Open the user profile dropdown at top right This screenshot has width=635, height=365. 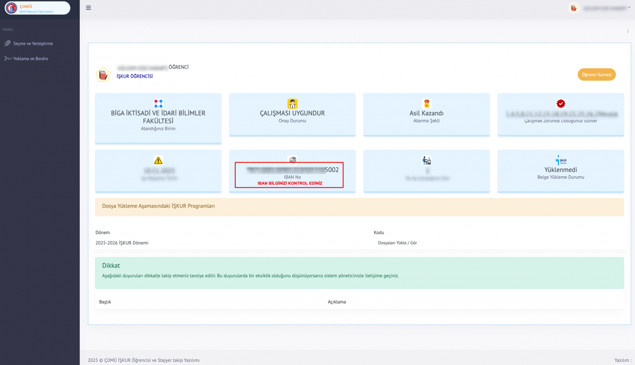pos(600,8)
